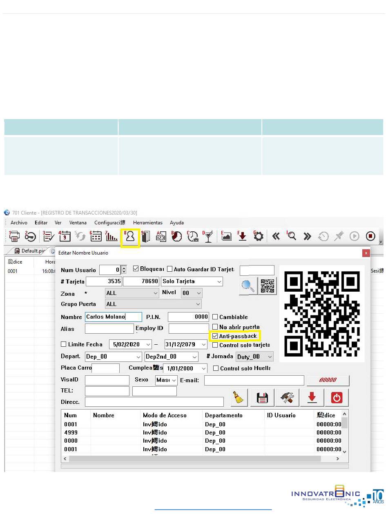
Task: Click the small QR code button
Action: (268, 286)
